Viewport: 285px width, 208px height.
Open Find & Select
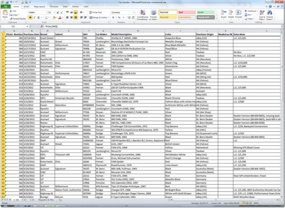269,15
